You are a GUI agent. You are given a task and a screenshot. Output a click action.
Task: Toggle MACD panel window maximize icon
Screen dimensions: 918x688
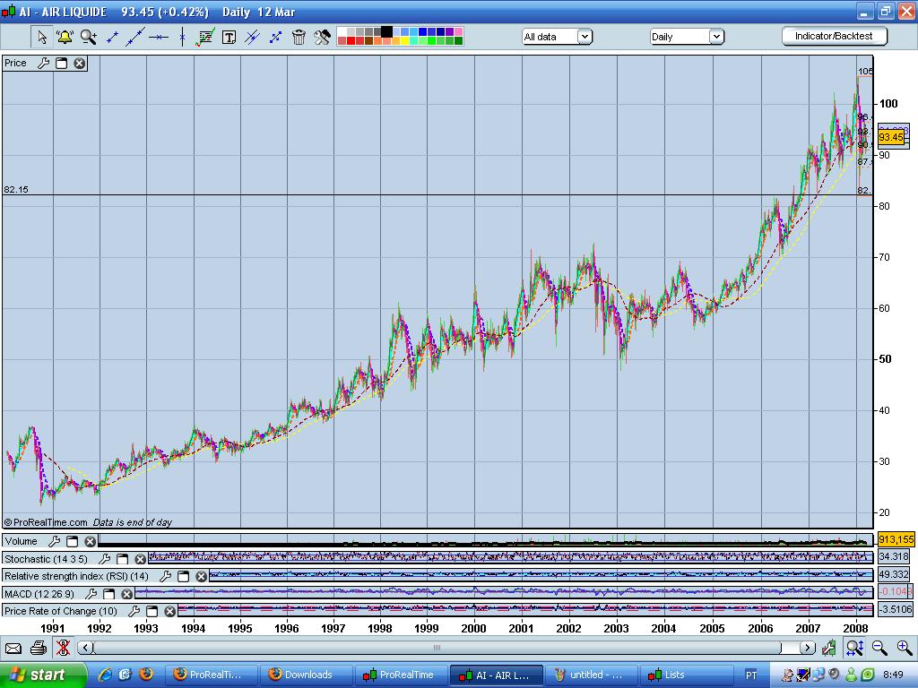pyautogui.click(x=108, y=594)
